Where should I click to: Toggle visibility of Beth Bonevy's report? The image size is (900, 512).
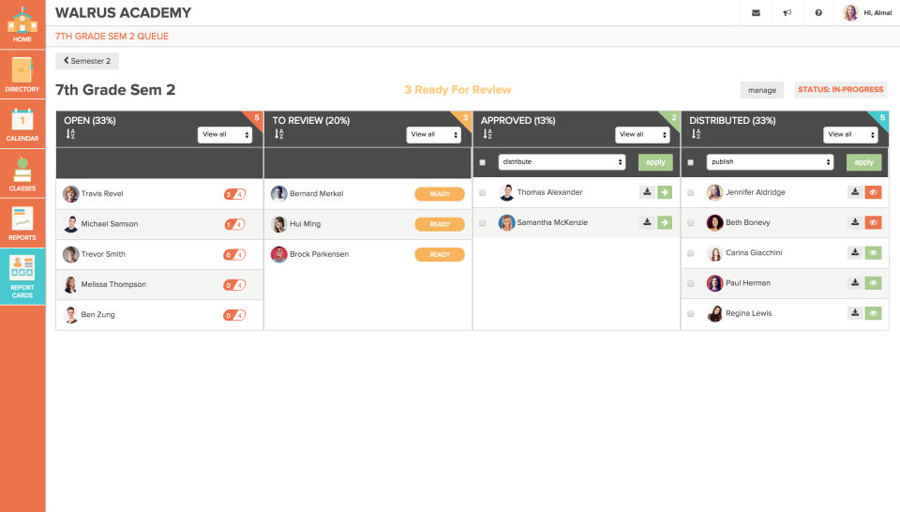click(873, 222)
